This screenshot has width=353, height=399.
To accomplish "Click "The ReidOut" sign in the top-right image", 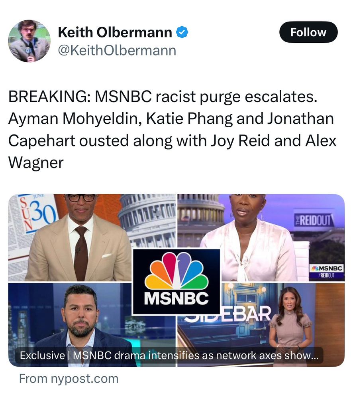I will pyautogui.click(x=313, y=219).
